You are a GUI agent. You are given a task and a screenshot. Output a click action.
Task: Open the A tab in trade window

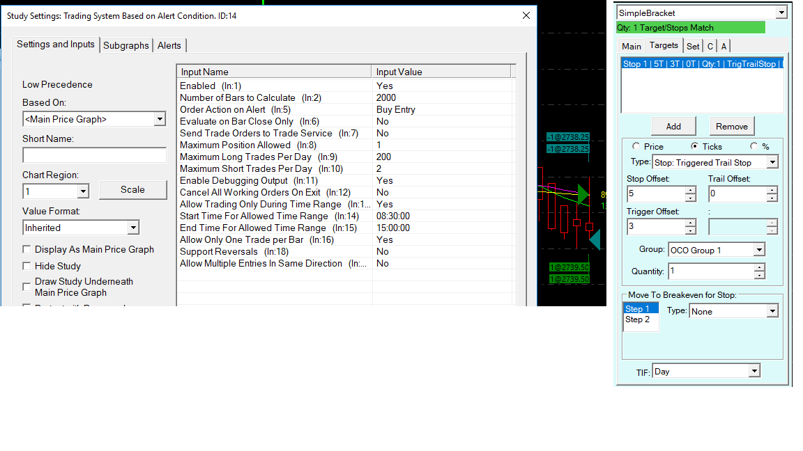coord(724,46)
